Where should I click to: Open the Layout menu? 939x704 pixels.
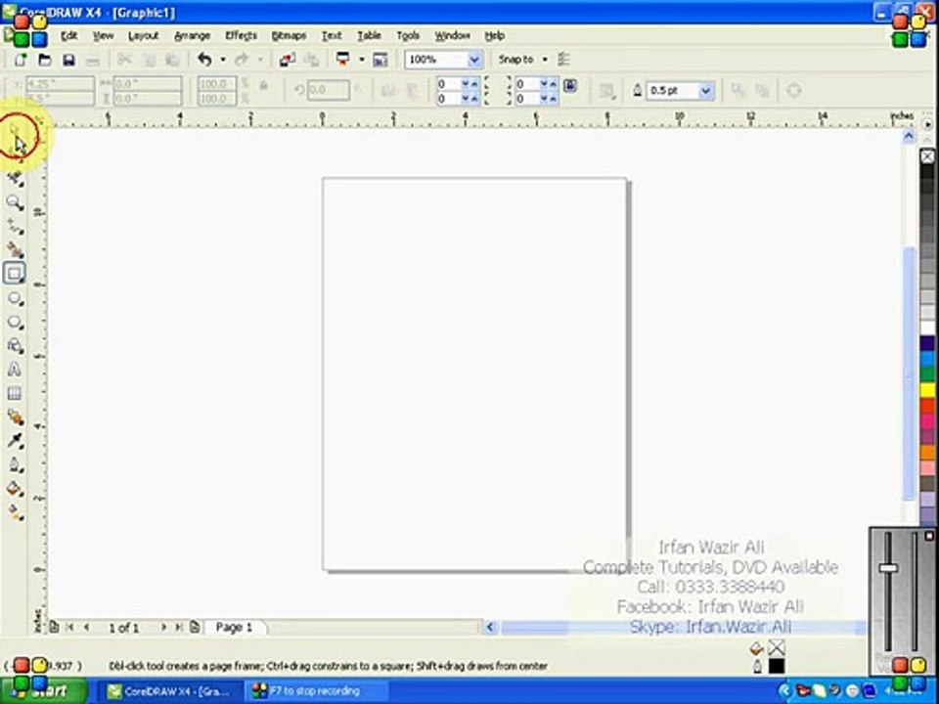click(x=143, y=36)
